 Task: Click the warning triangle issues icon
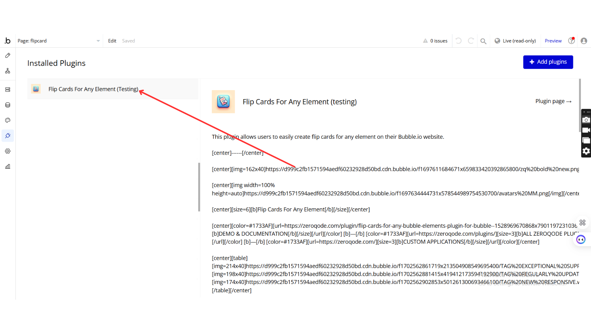pos(425,41)
